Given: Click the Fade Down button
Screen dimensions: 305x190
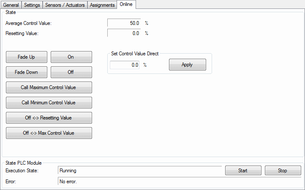Looking at the screenshot, I should (27, 72).
